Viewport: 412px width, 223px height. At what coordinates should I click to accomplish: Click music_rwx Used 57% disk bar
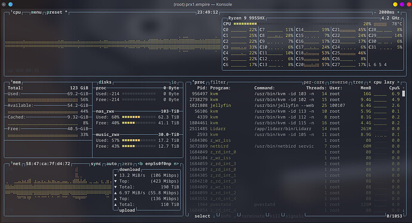139,140
